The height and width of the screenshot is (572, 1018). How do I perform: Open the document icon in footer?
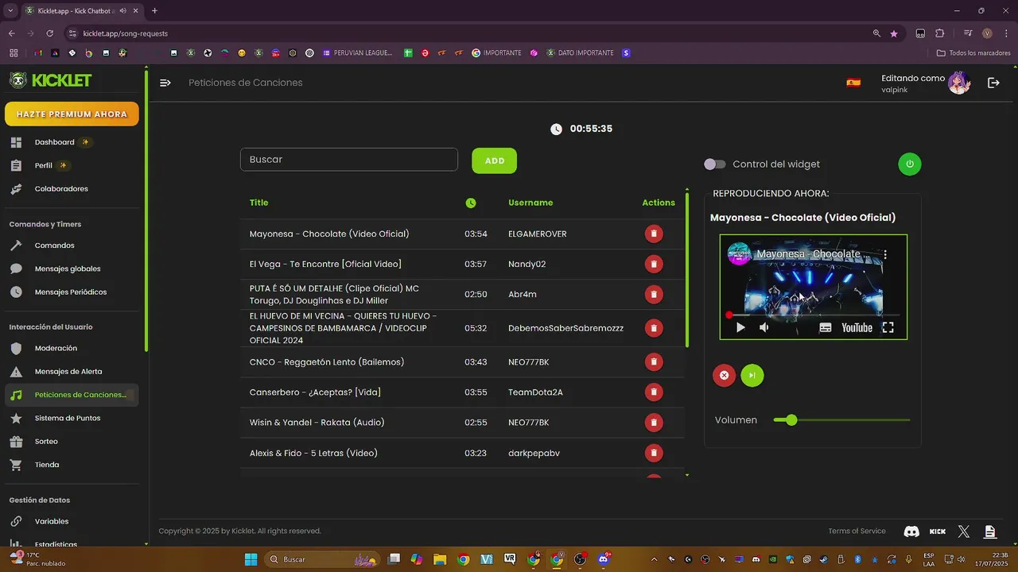(990, 531)
